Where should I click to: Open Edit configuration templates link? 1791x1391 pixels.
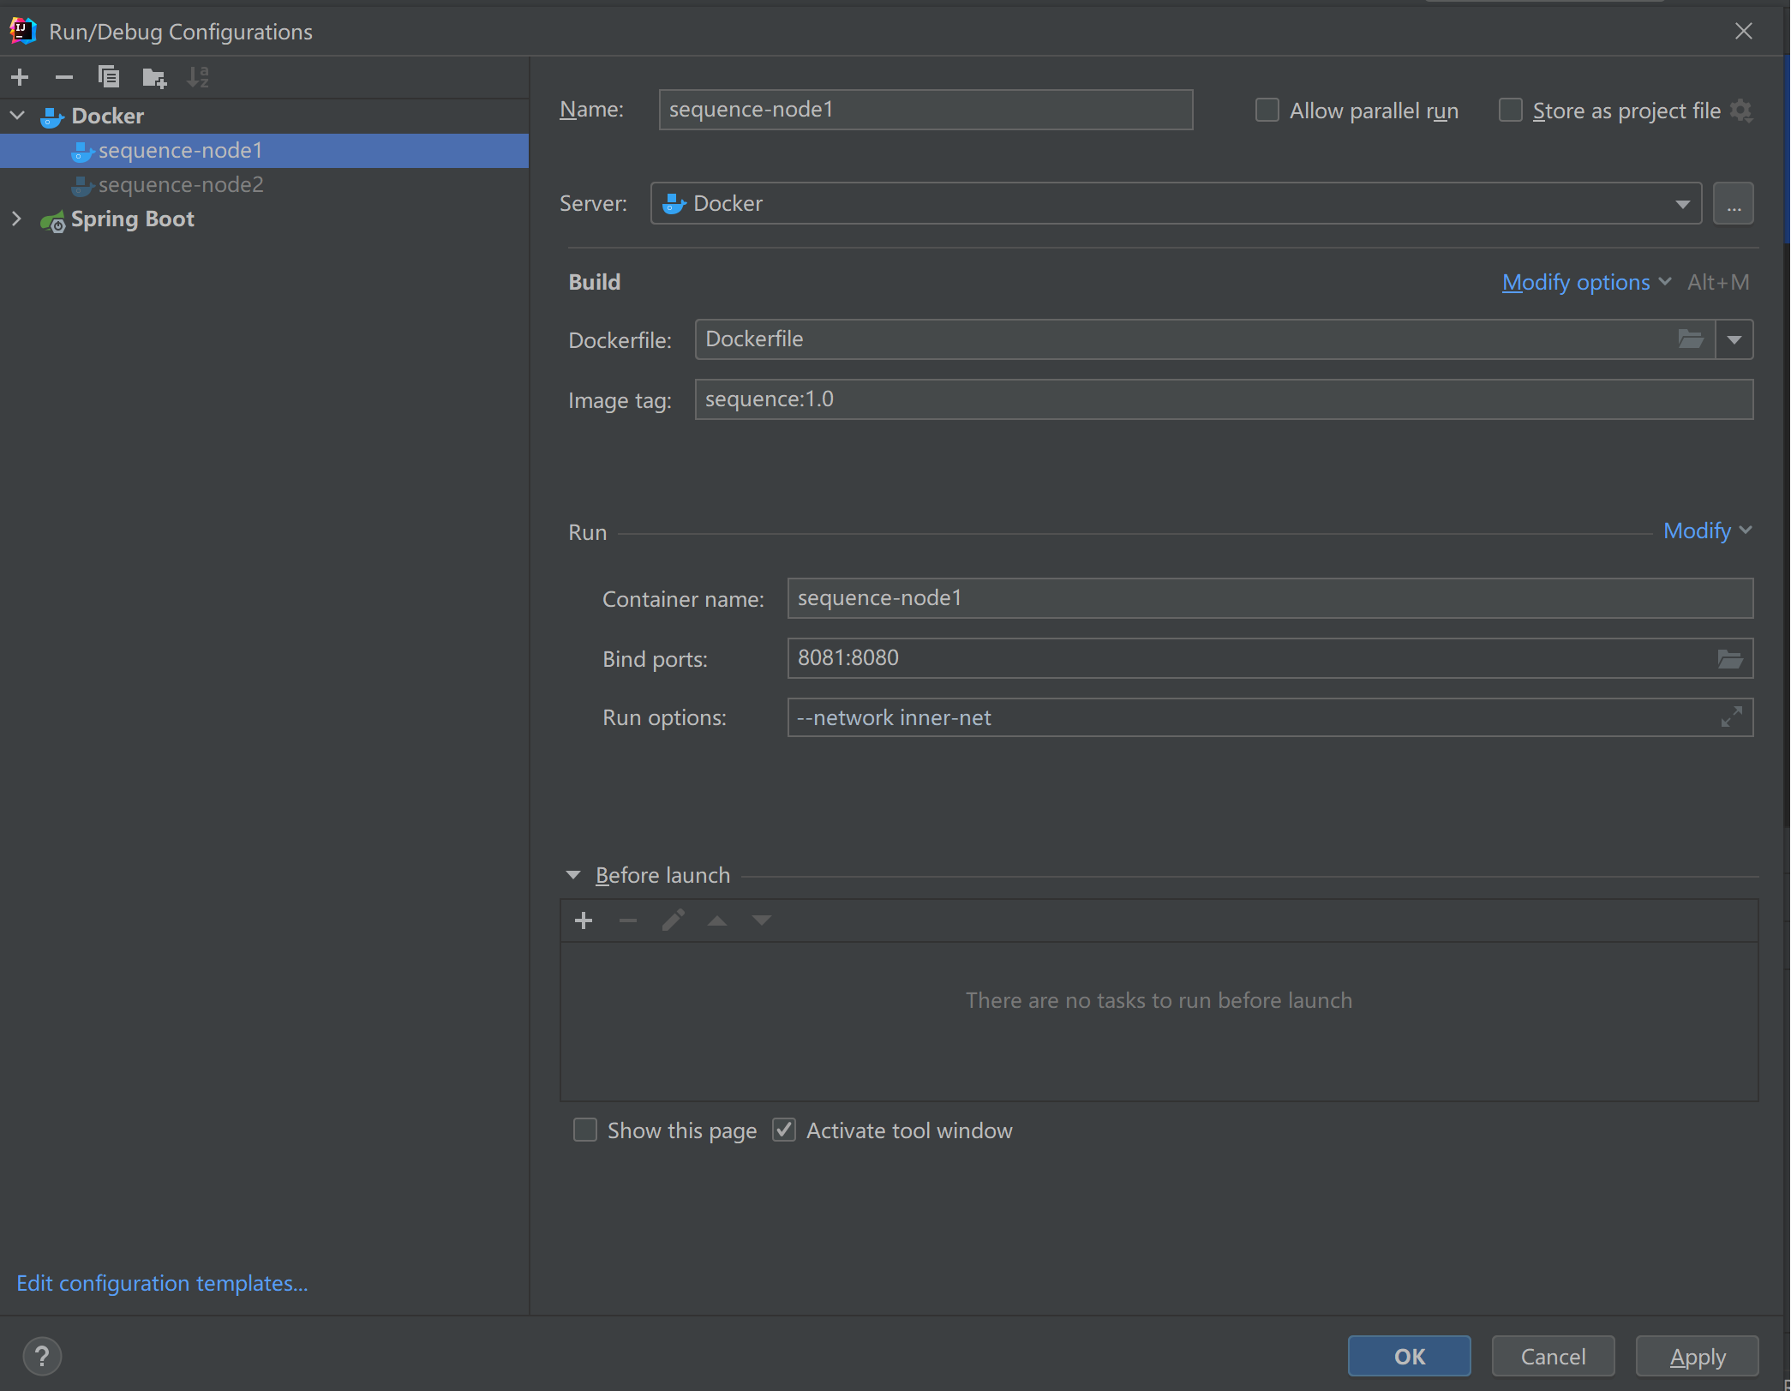pyautogui.click(x=162, y=1283)
